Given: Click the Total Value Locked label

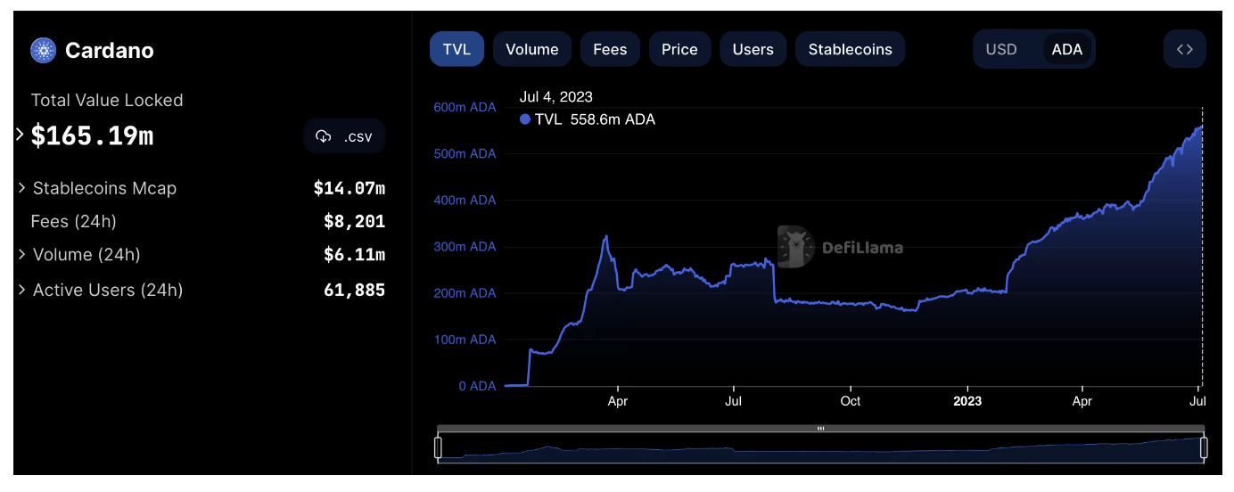Looking at the screenshot, I should pyautogui.click(x=107, y=101).
